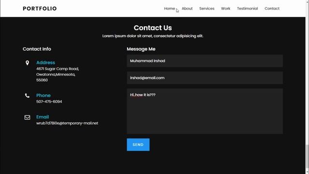This screenshot has height=174, width=309.
Task: Send the message with SEND button
Action: (x=138, y=145)
